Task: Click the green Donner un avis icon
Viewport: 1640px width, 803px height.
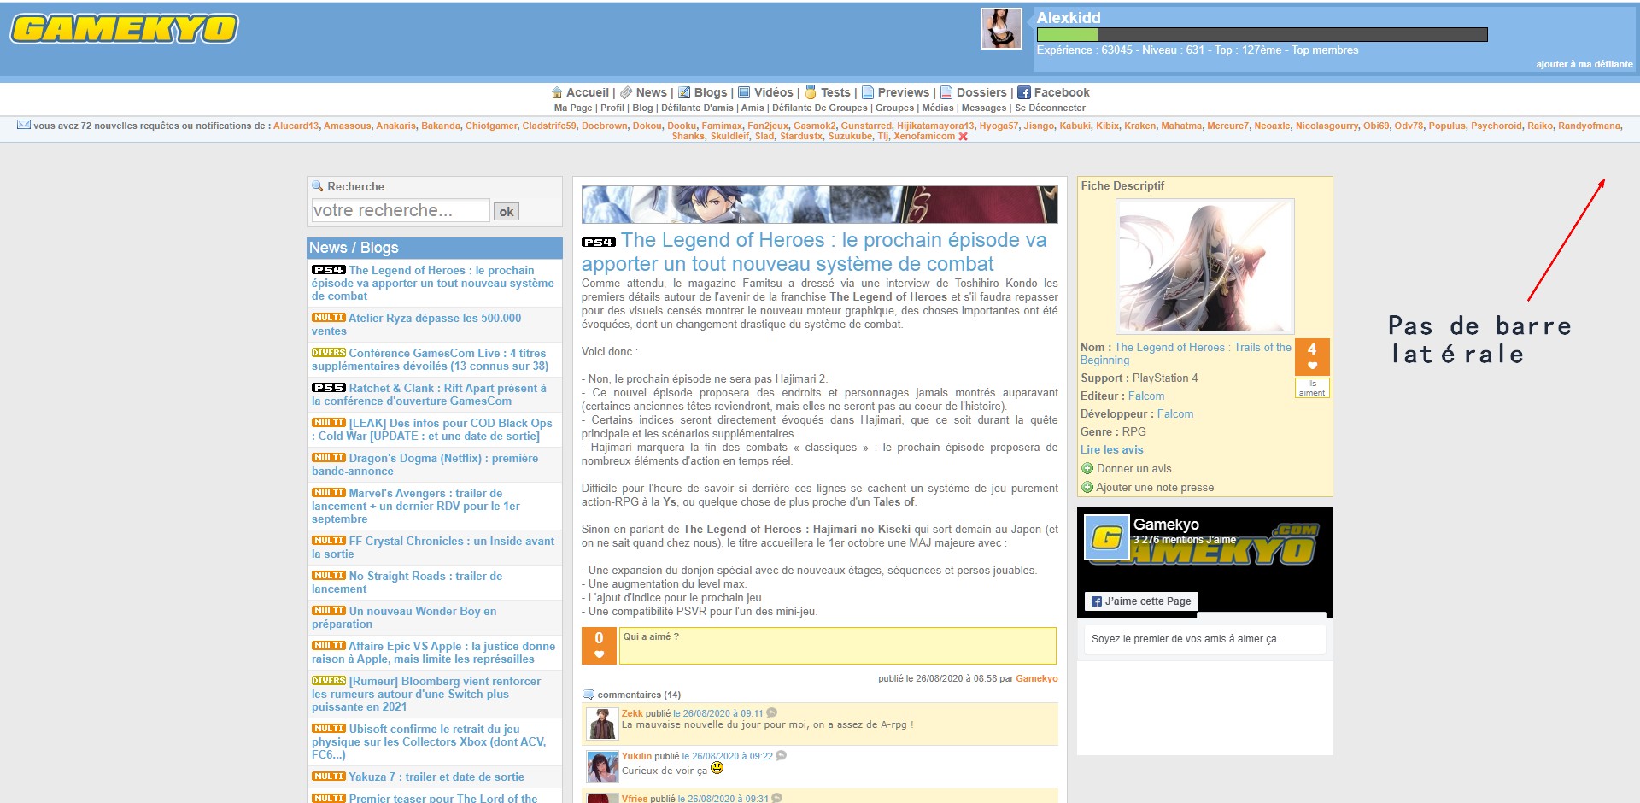Action: tap(1087, 468)
